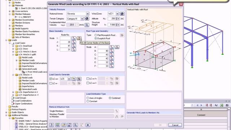The image size is (231, 130).
Task: Open Terrain Category dropdown
Action: (82, 19)
